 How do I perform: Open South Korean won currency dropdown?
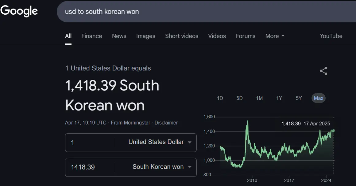(x=161, y=167)
